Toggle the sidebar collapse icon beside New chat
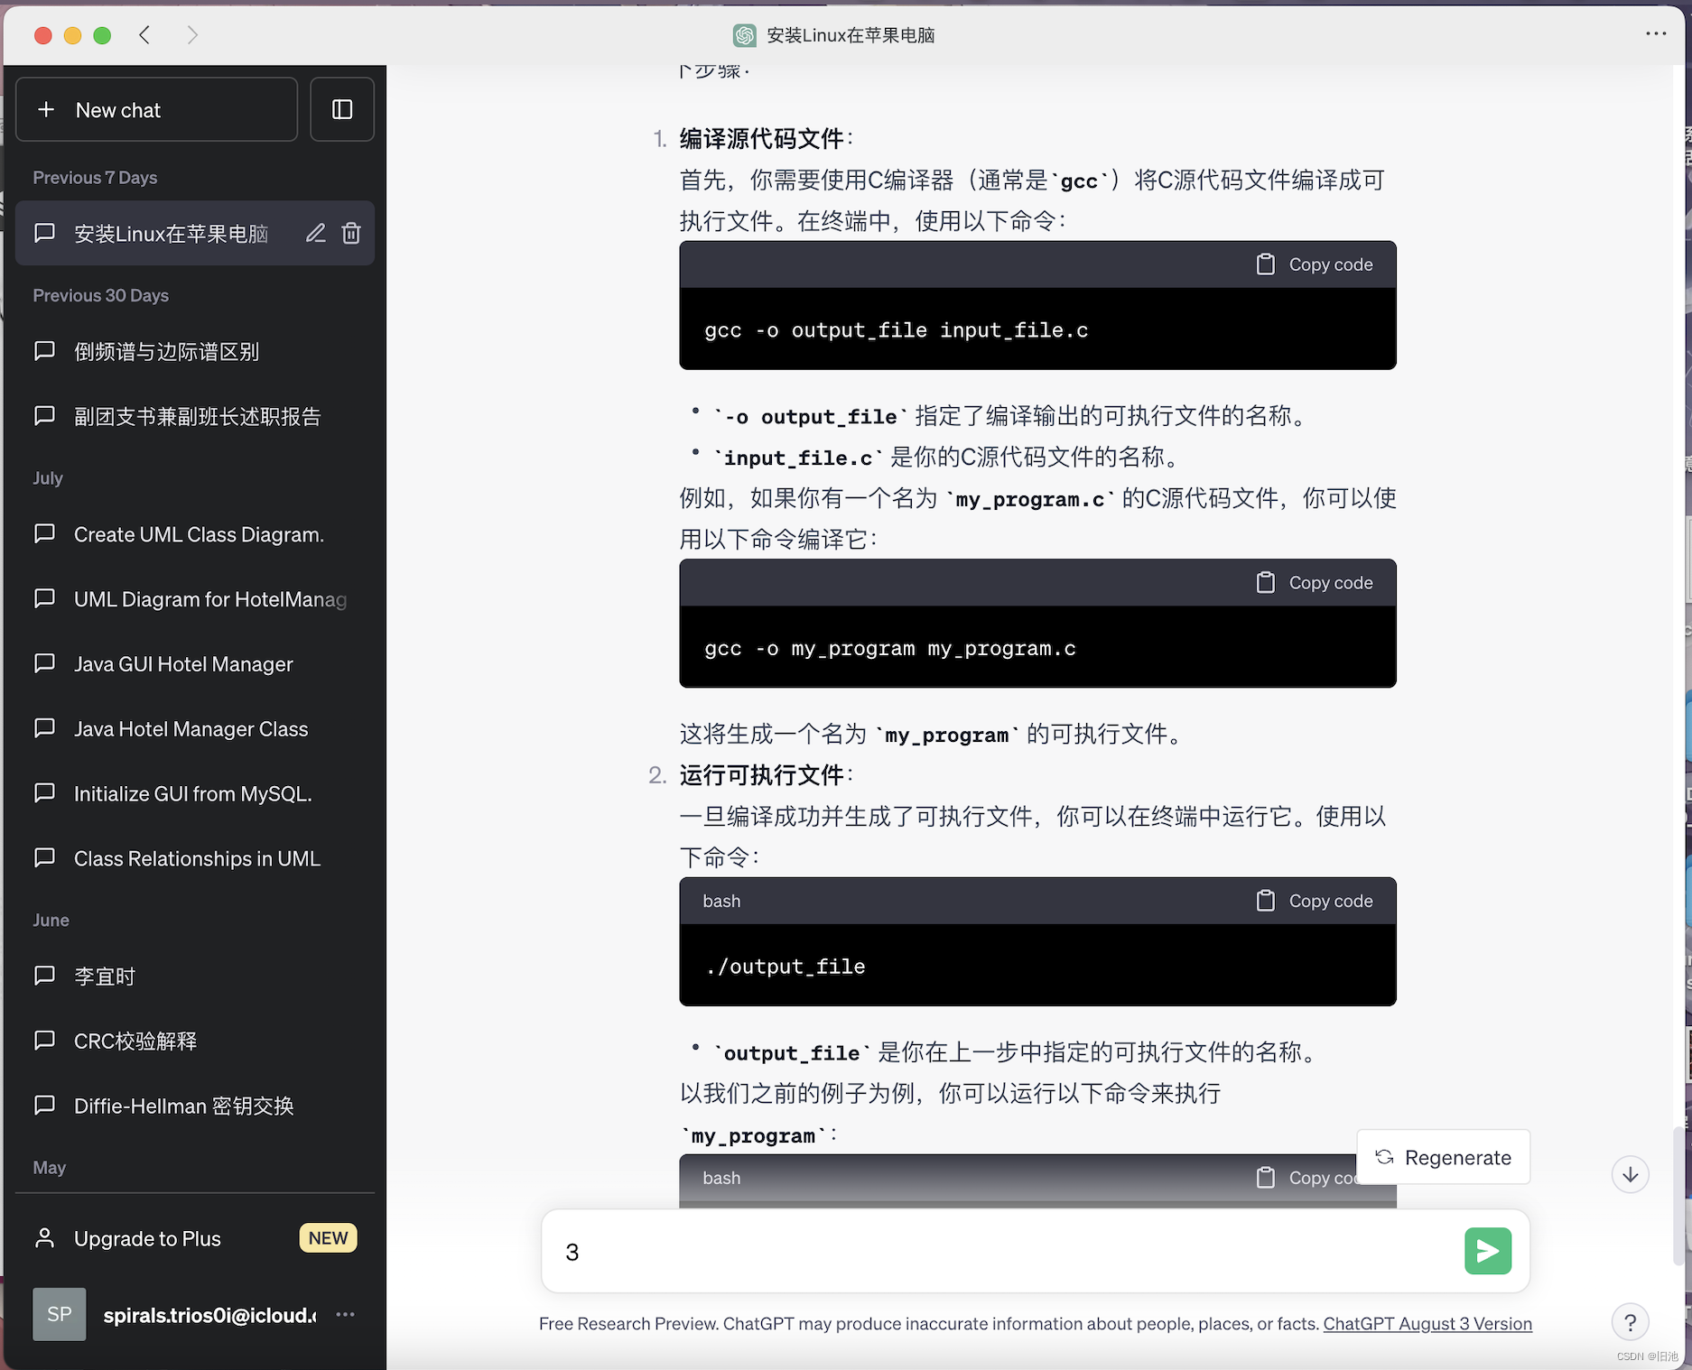Screen dimensions: 1692x1370 click(x=342, y=109)
